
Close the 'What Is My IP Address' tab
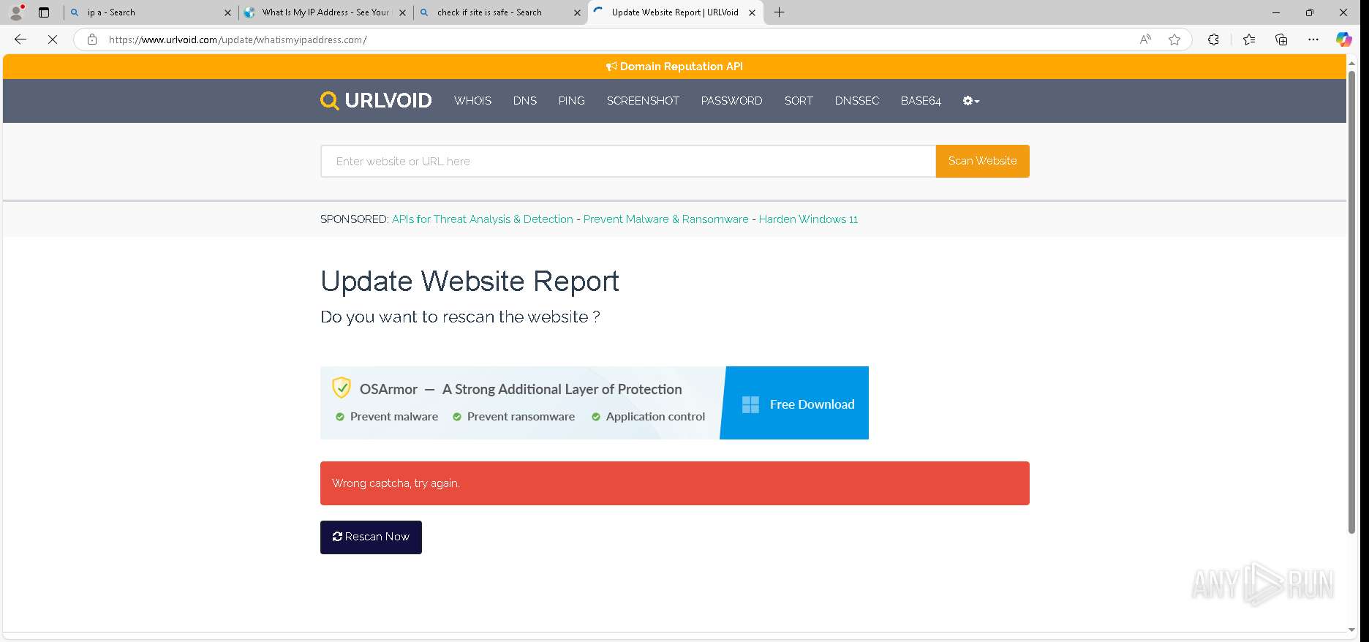point(402,12)
